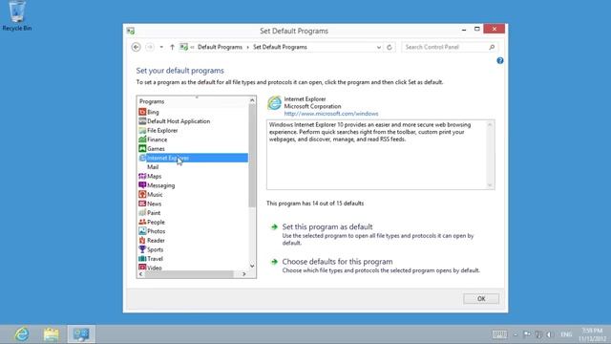
Task: Click programs list horizontal scroll right arrow
Action: pyautogui.click(x=244, y=274)
